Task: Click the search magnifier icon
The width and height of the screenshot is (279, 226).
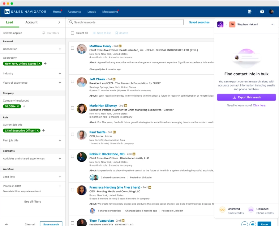Action: pyautogui.click(x=71, y=22)
